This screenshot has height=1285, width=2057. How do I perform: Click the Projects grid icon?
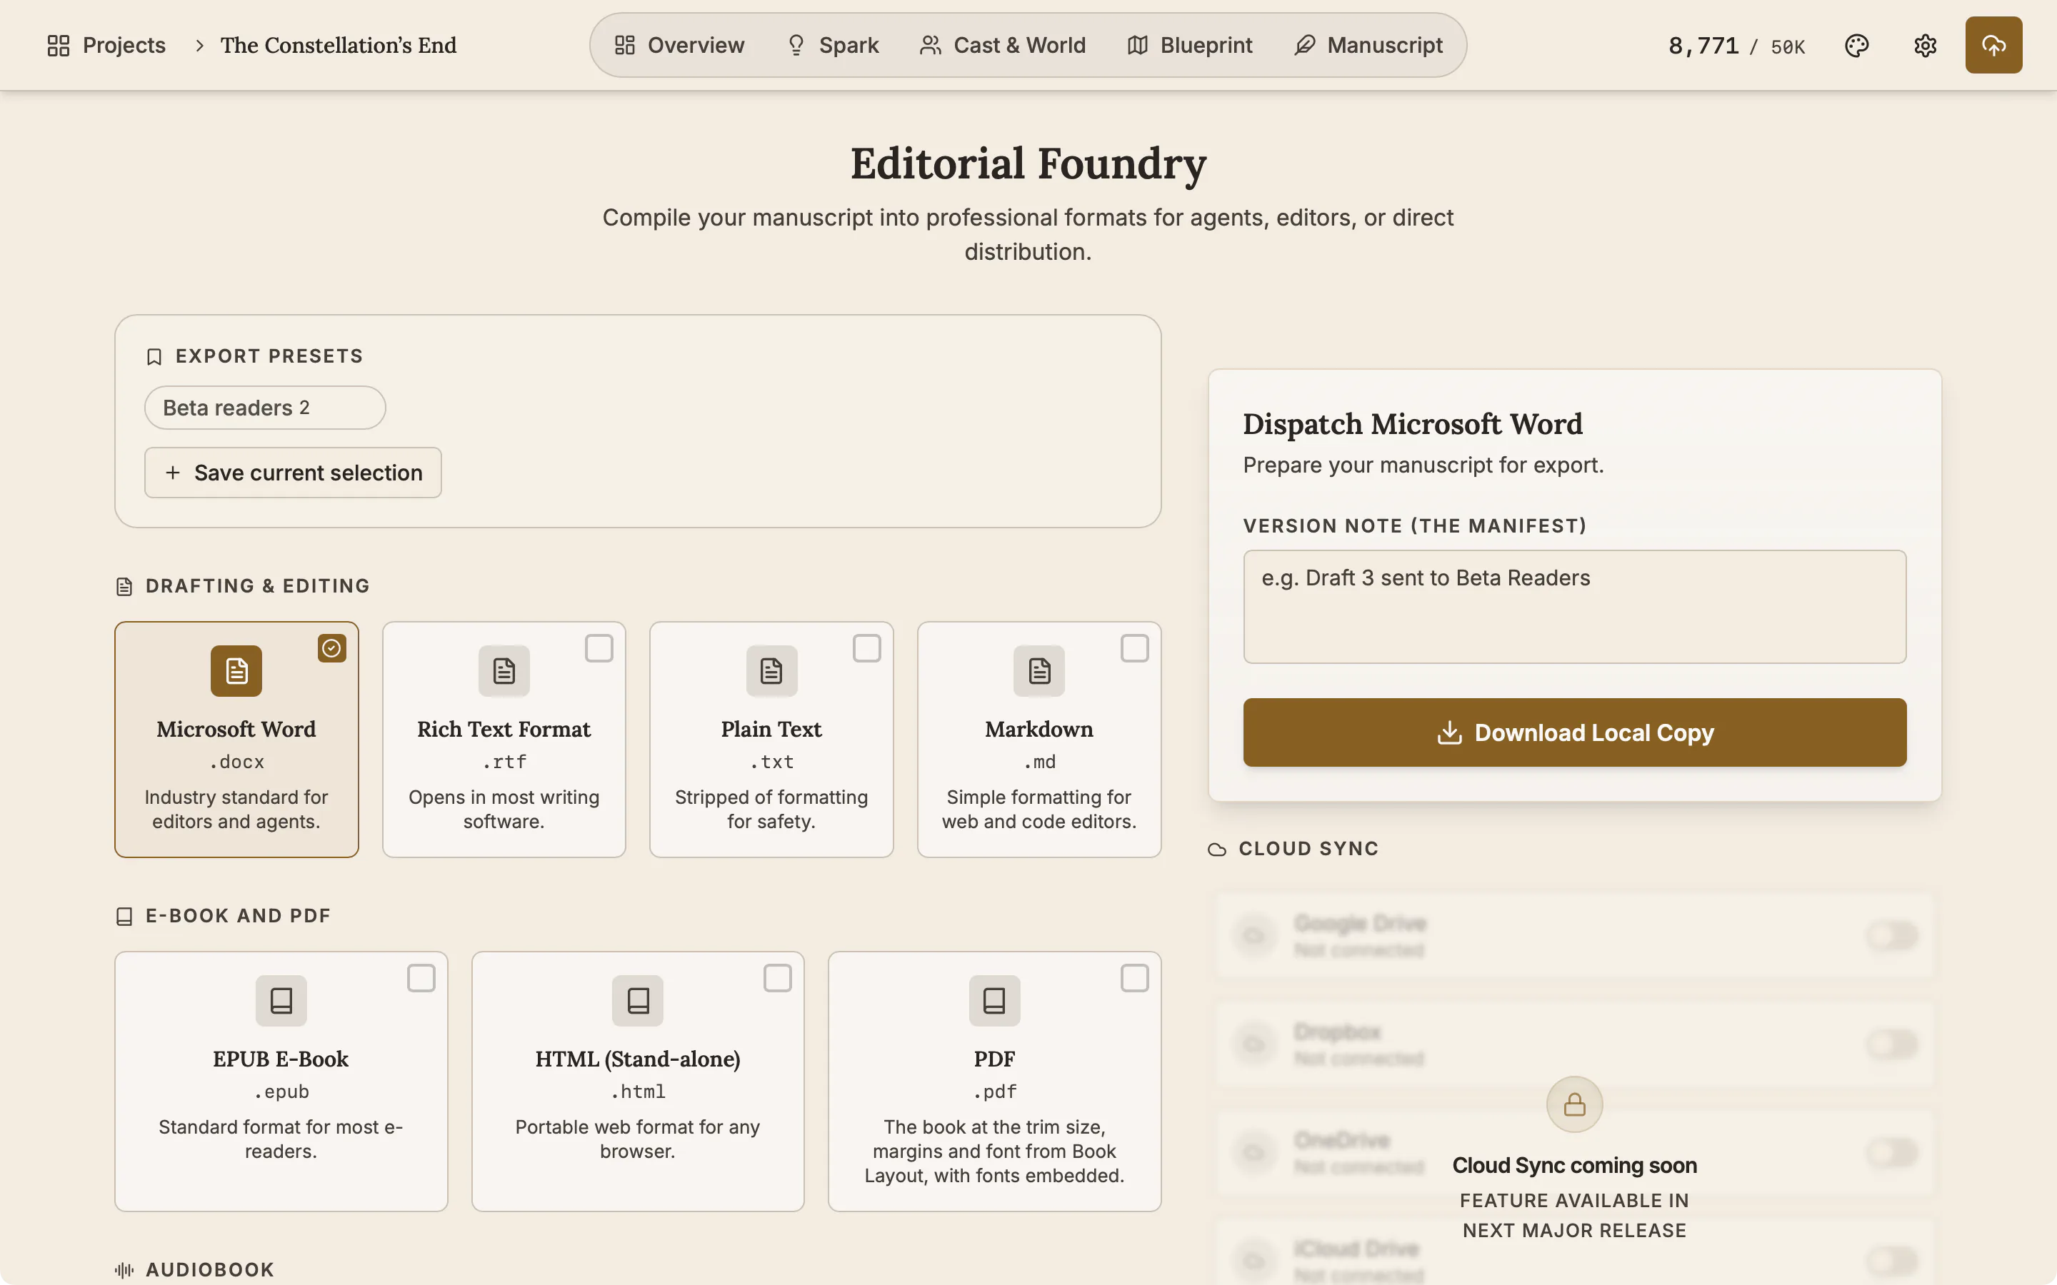point(59,45)
